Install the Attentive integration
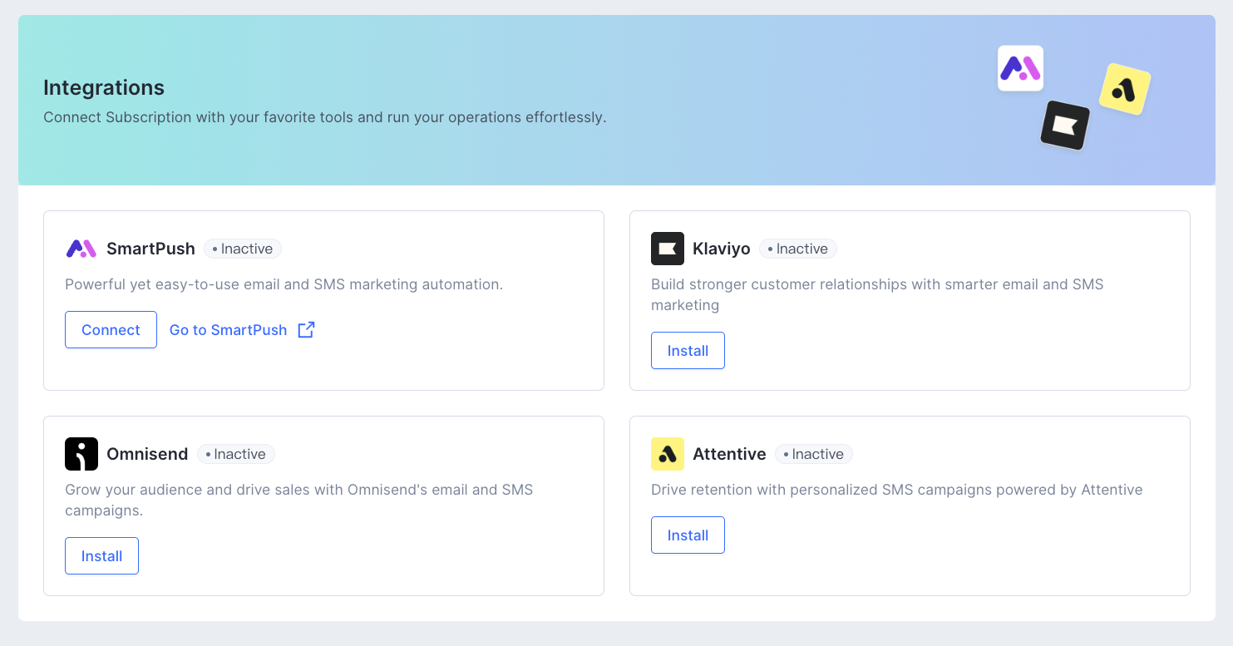 coord(688,535)
